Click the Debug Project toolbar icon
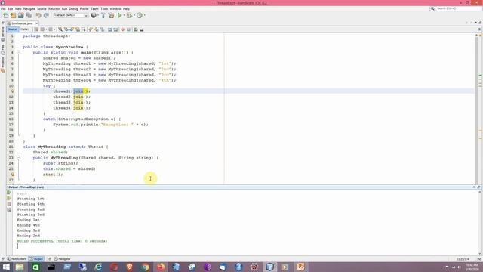Image resolution: width=483 pixels, height=272 pixels. pos(129,15)
